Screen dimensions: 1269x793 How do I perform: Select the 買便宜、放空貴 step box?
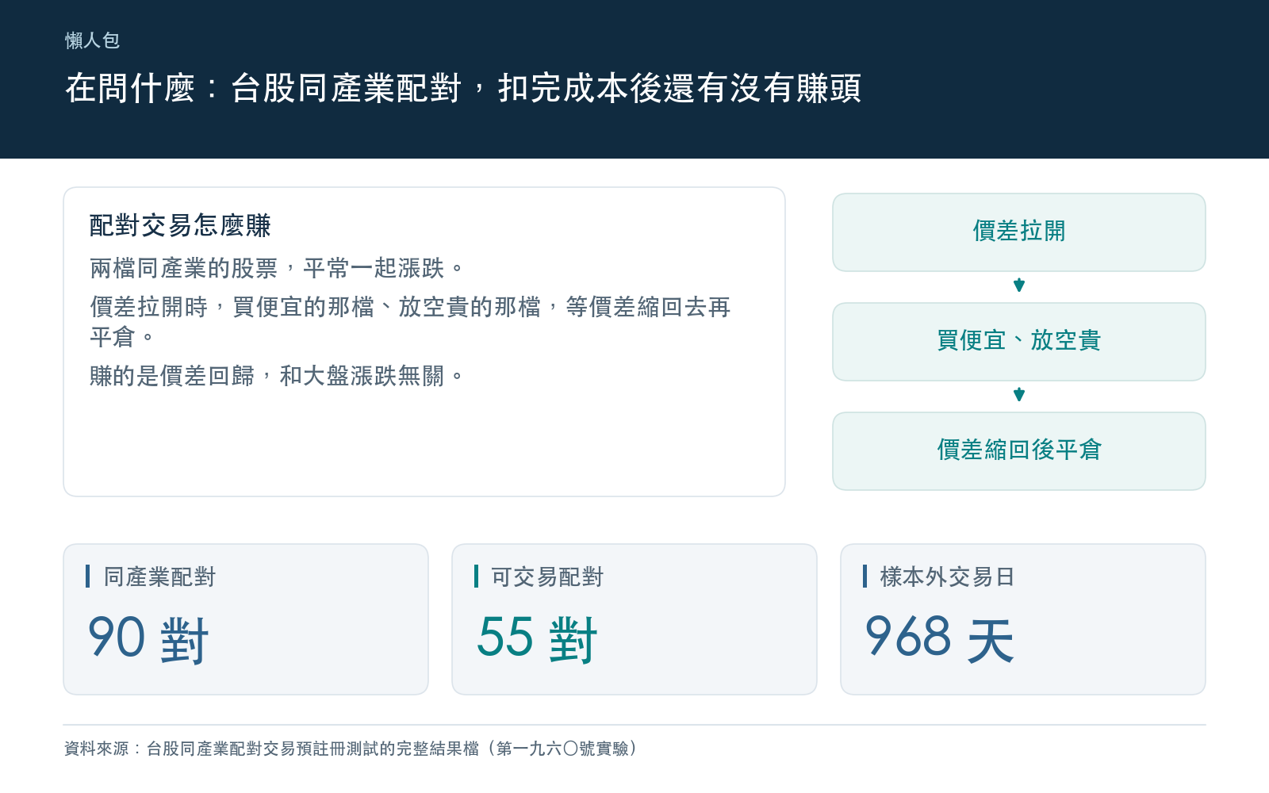click(1019, 342)
